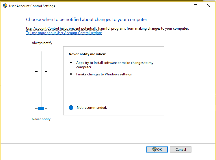
Task: Click the UAC shield icon in title bar
Action: tap(5, 6)
